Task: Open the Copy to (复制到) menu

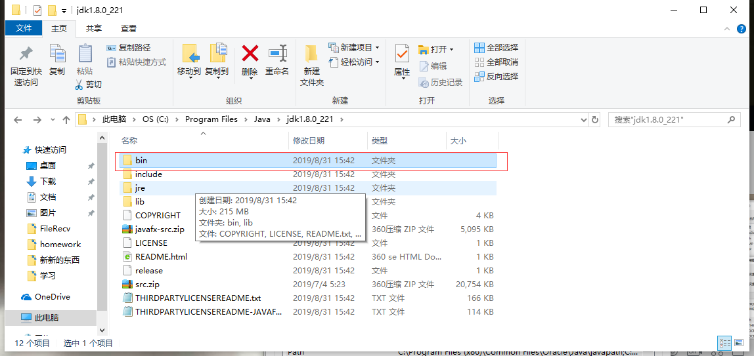Action: [217, 61]
